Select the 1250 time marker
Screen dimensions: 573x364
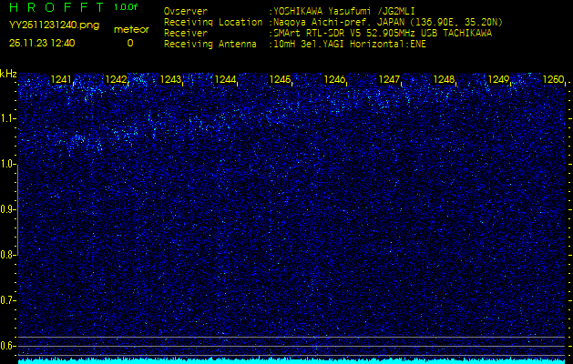click(552, 80)
